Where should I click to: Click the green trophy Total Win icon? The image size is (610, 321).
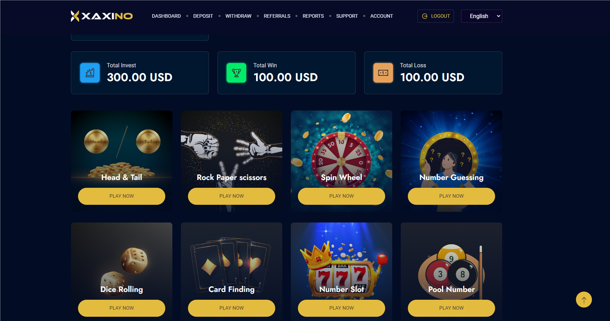pyautogui.click(x=237, y=73)
